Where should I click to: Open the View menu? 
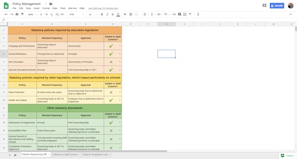(28, 8)
